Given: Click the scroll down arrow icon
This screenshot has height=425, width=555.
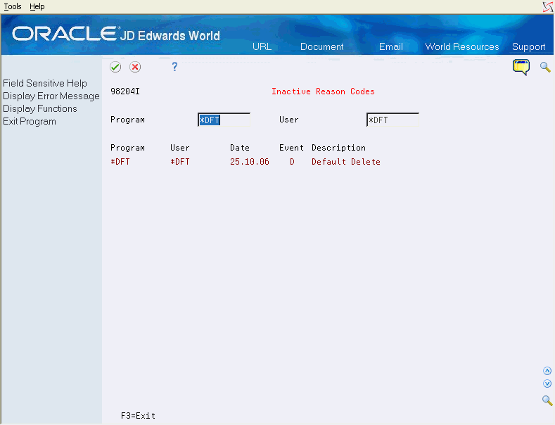Looking at the screenshot, I should point(547,383).
